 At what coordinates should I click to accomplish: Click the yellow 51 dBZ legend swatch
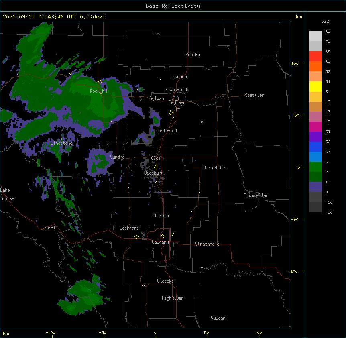point(315,86)
